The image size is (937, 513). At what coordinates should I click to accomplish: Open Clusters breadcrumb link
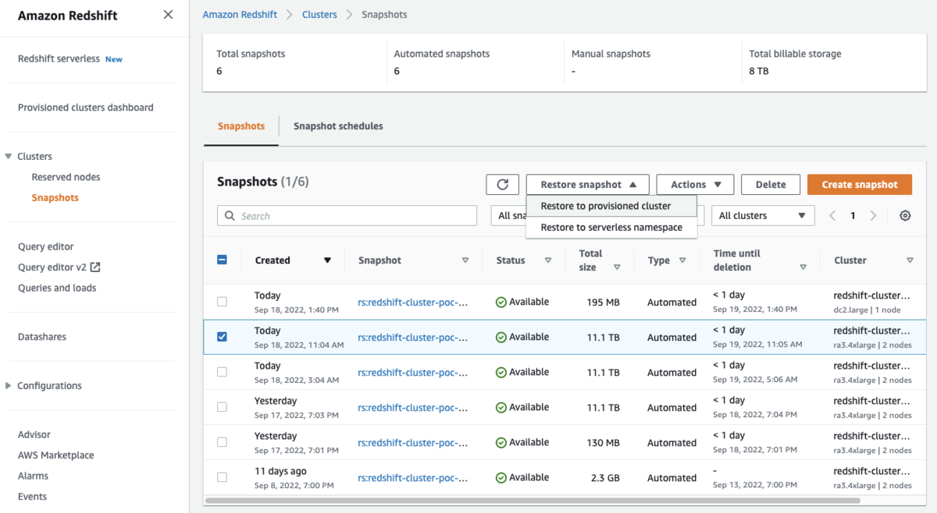319,15
